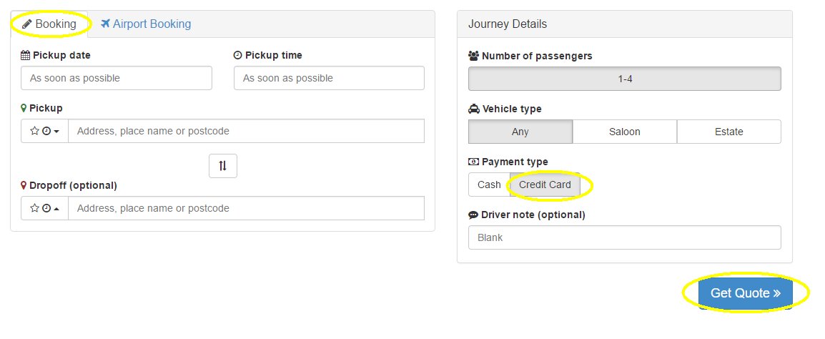Choose the Saloon vehicle type

click(x=624, y=132)
